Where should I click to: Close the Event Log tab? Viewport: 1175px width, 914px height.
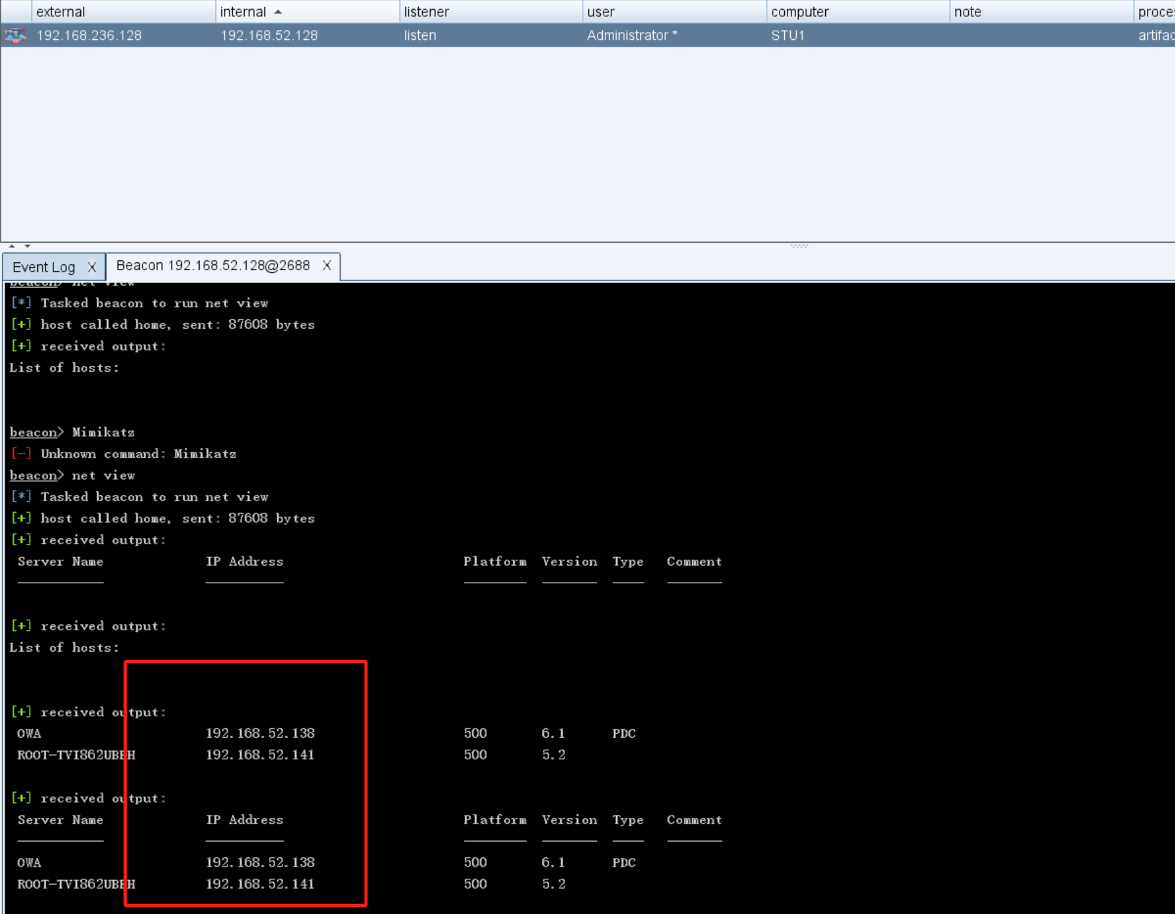92,267
